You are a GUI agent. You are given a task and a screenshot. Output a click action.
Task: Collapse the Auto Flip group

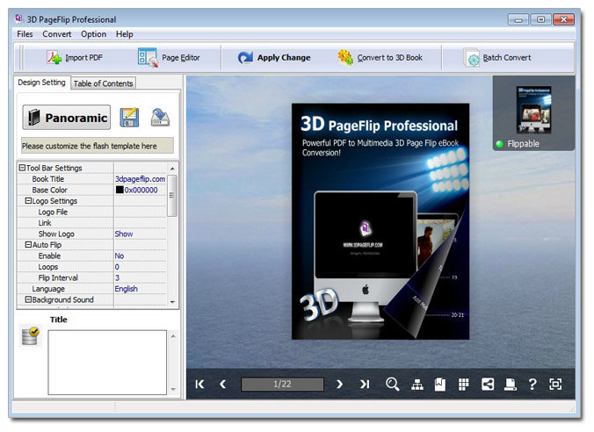point(28,245)
